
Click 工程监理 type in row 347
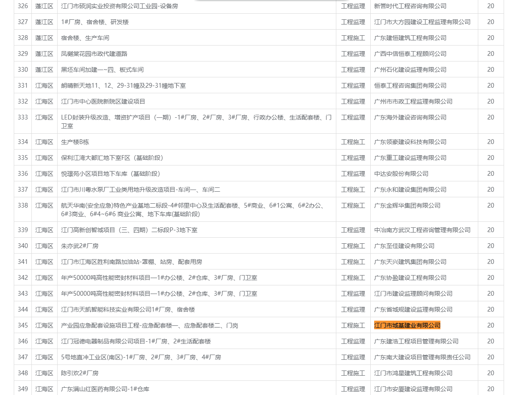[353, 357]
